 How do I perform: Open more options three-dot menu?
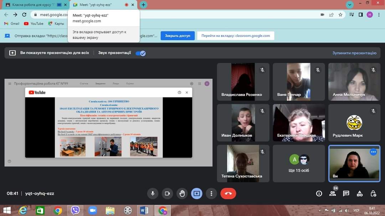[211, 193]
